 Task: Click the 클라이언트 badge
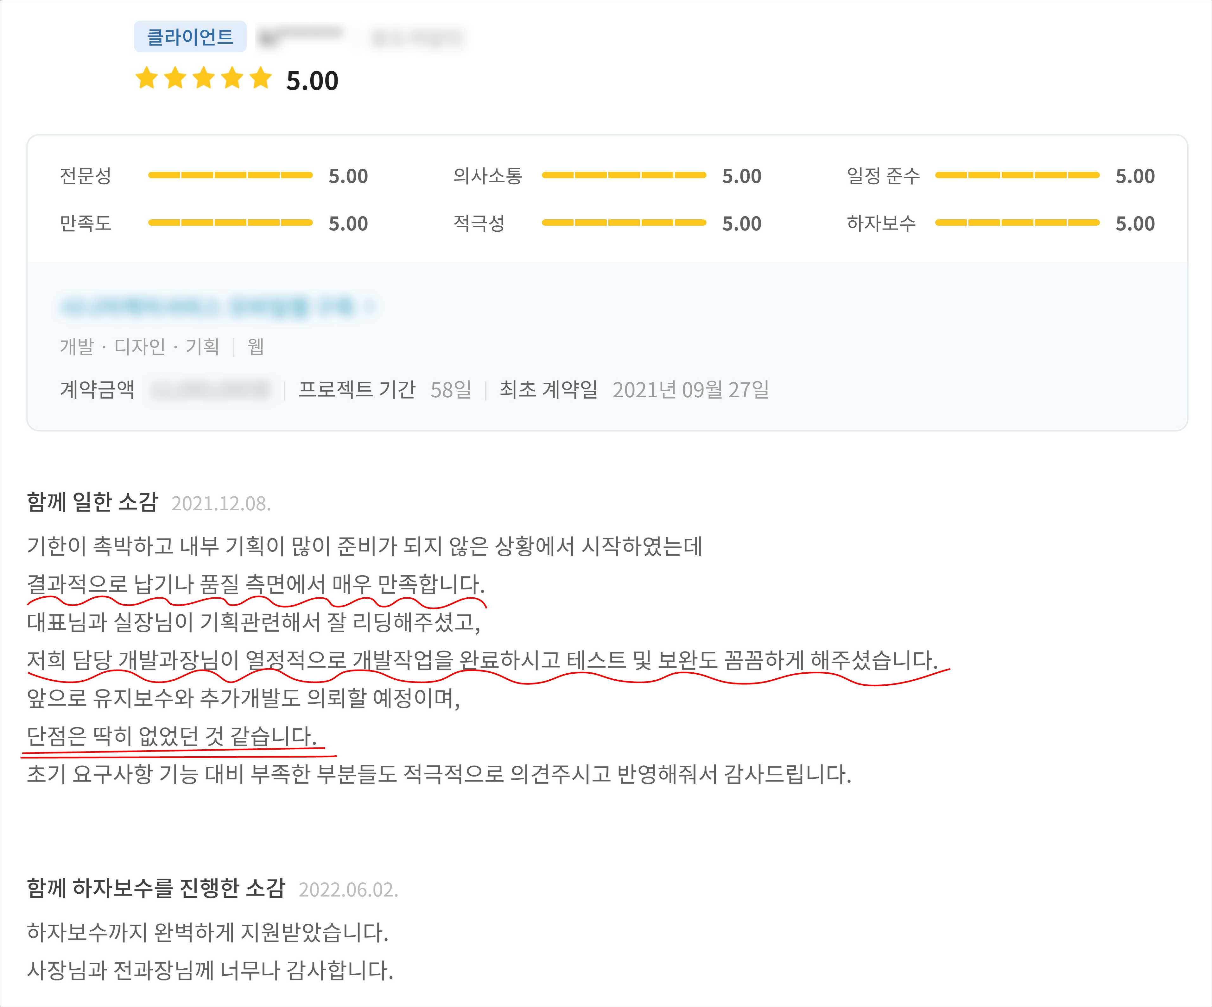click(x=190, y=37)
